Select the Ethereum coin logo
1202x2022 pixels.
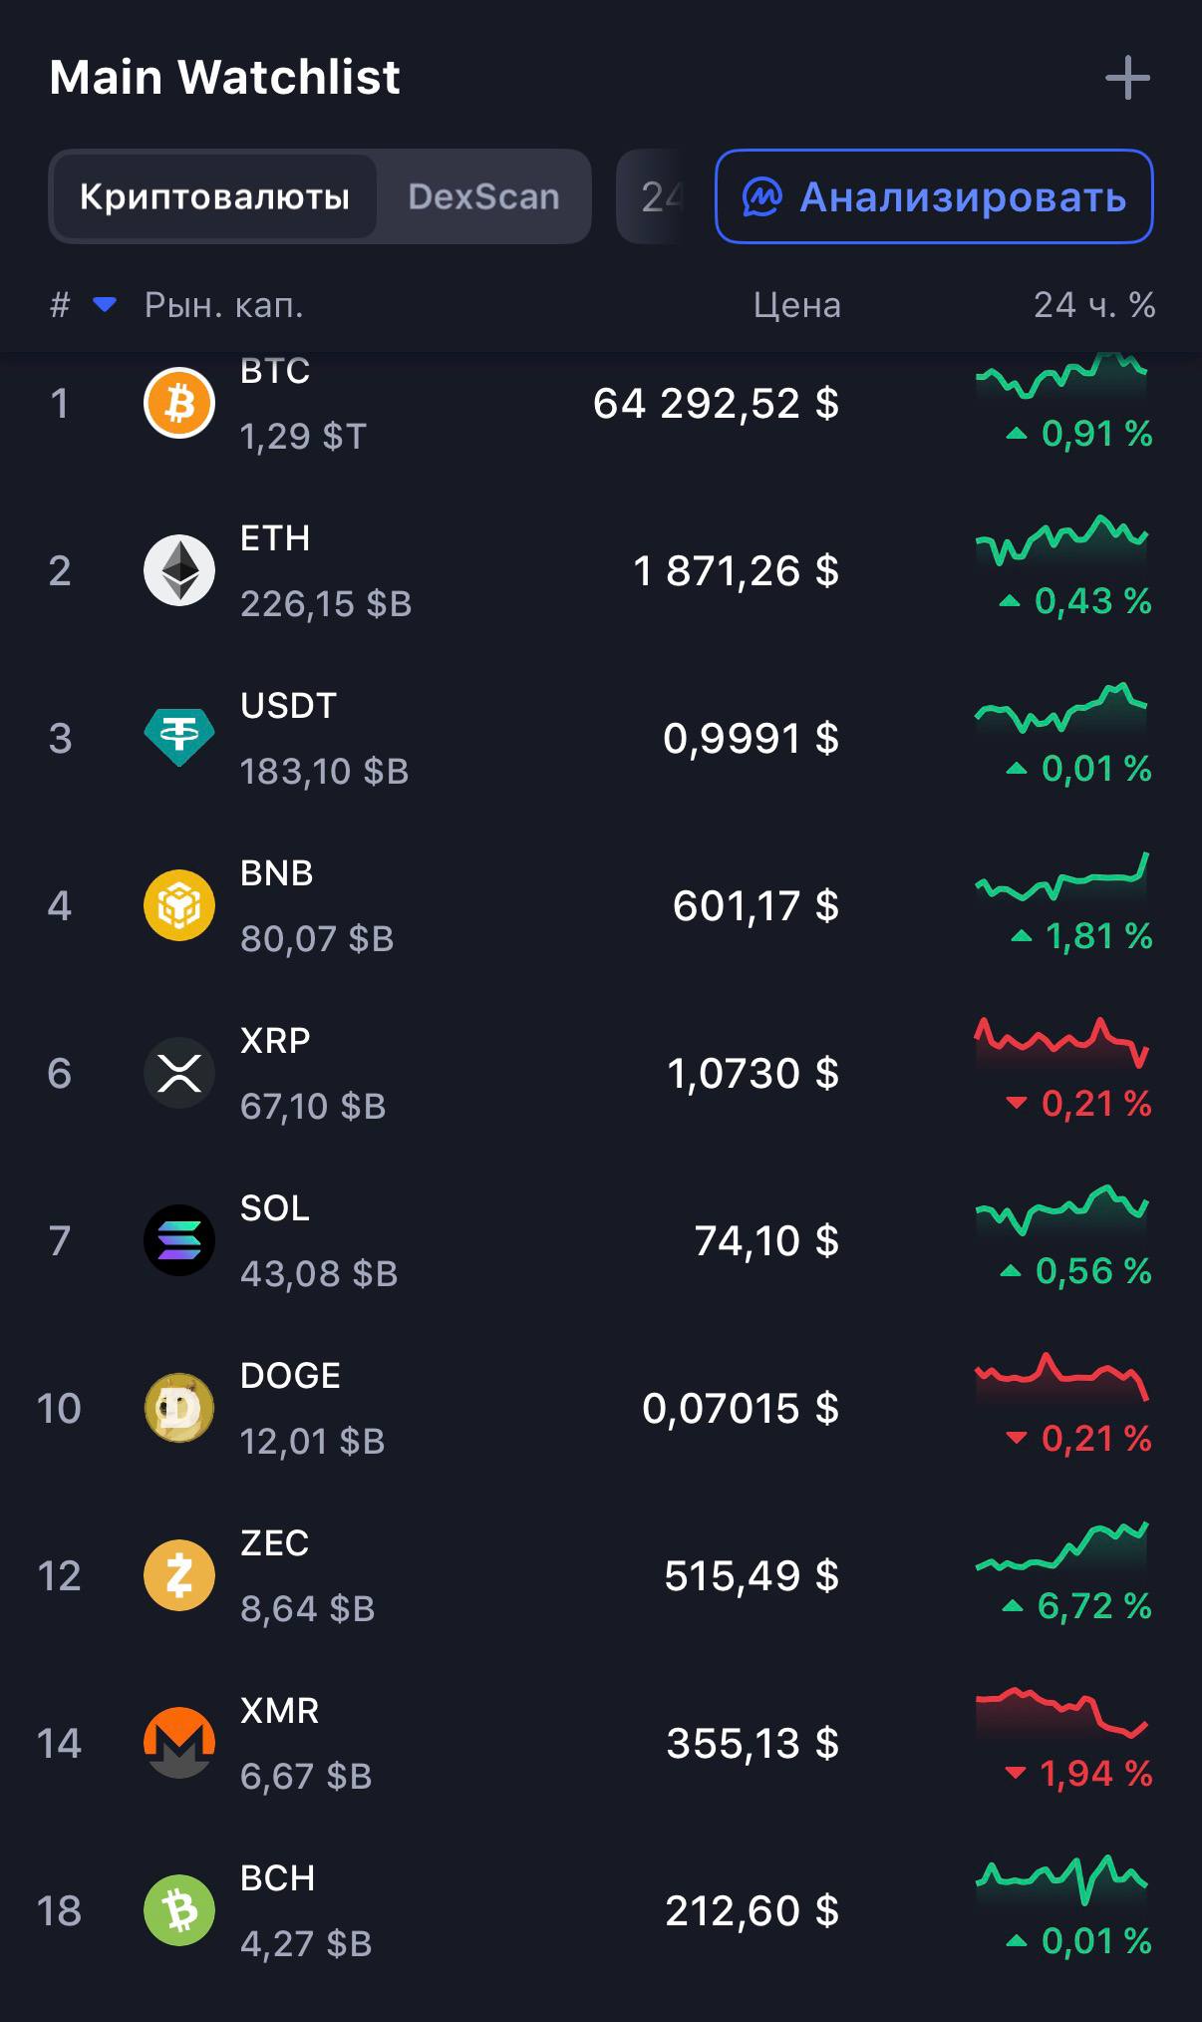point(179,570)
